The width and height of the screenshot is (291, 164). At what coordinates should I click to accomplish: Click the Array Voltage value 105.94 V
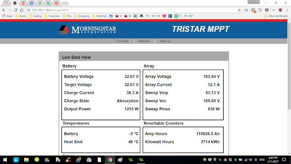pyautogui.click(x=211, y=77)
